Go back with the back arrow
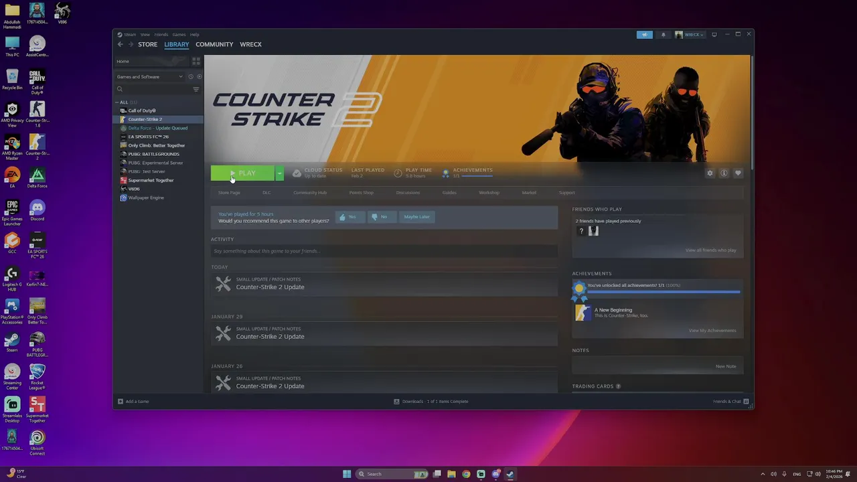The image size is (857, 482). pos(121,44)
